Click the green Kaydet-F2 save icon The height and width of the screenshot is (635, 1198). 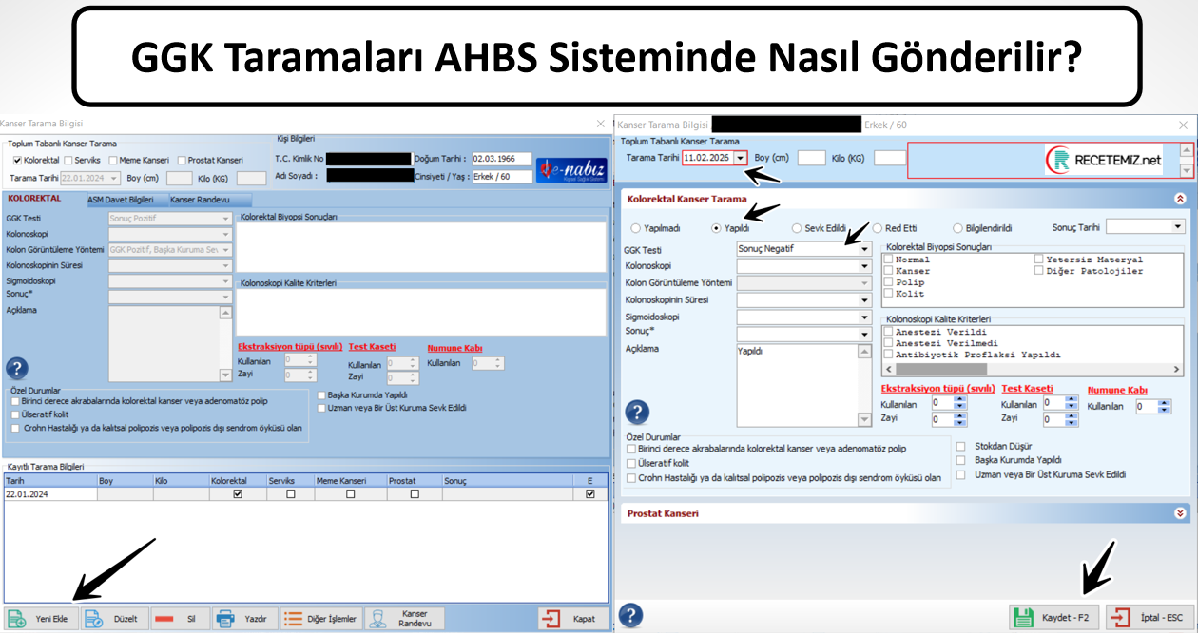click(1025, 617)
